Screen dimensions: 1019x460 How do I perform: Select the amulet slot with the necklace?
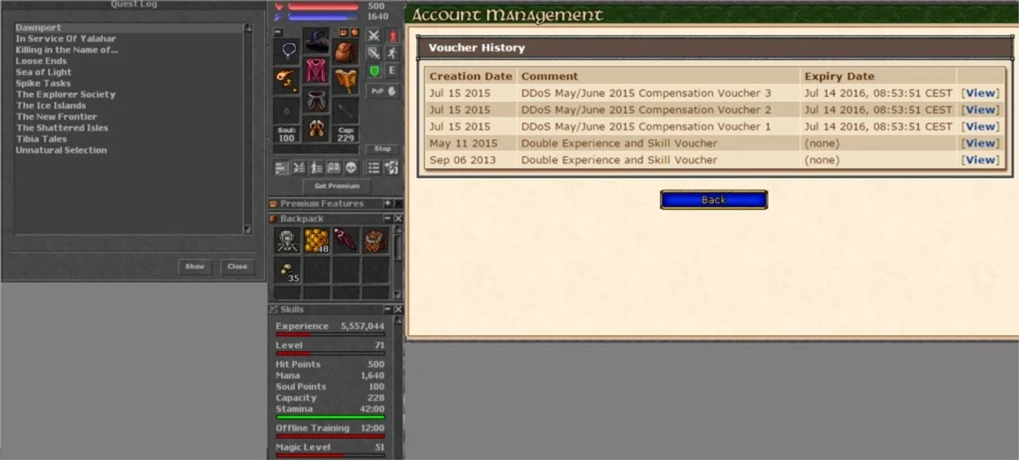pos(287,51)
